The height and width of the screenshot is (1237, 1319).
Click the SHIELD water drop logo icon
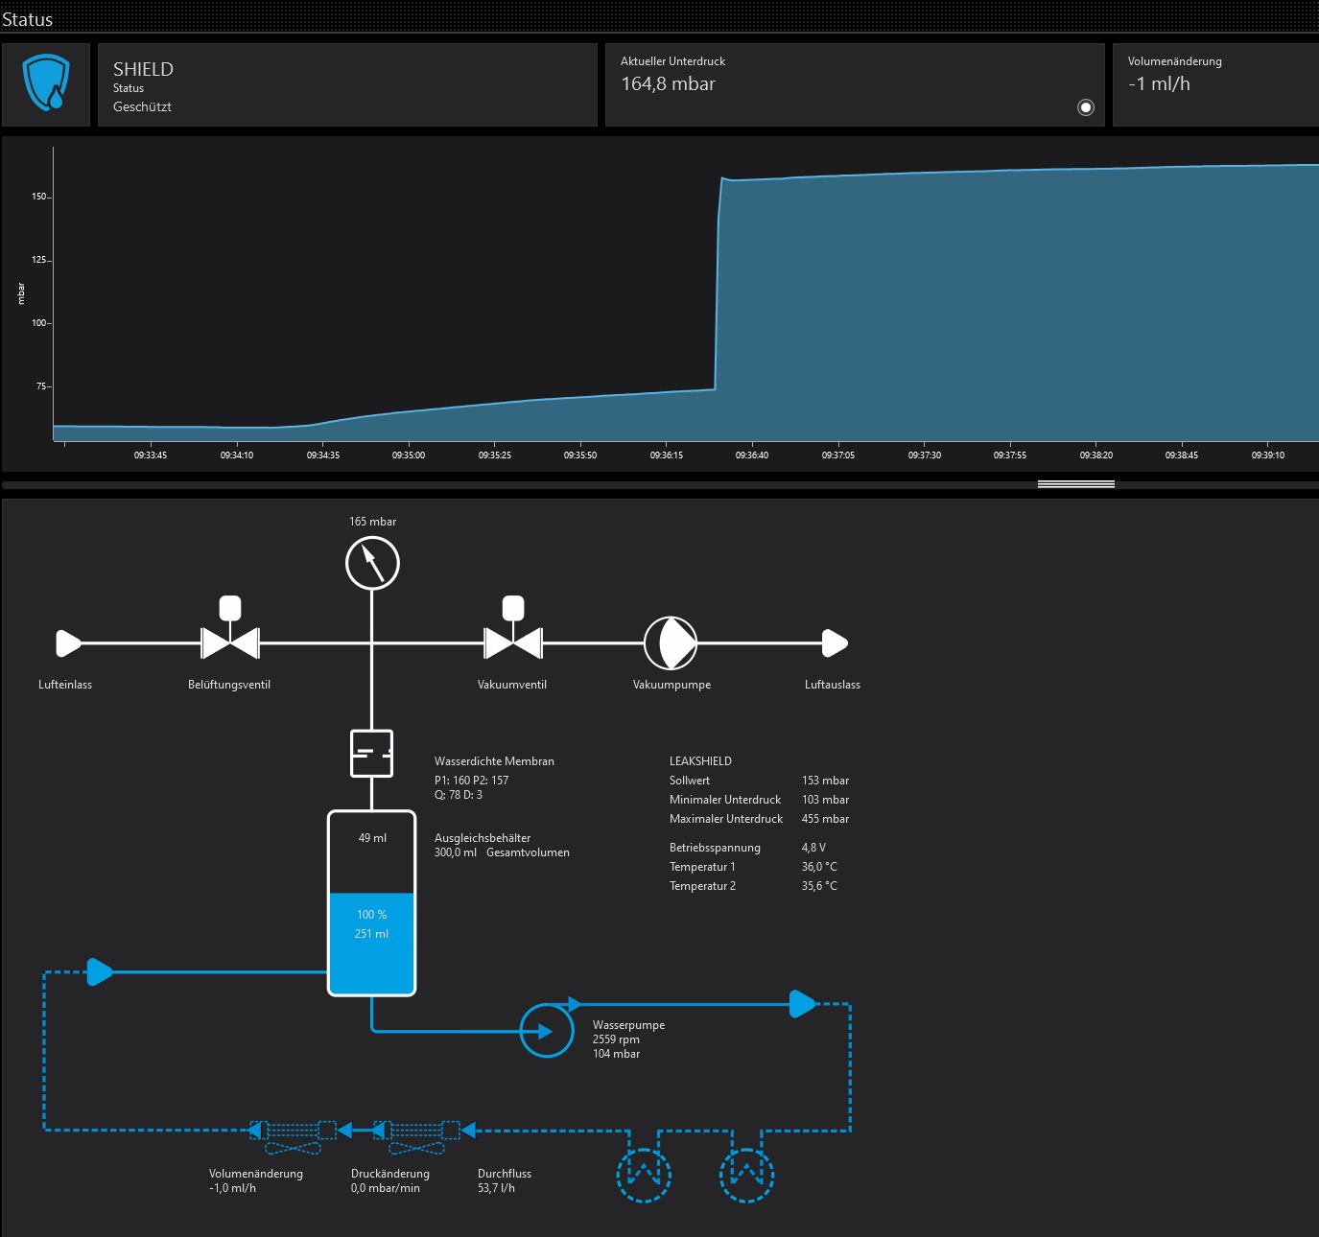point(46,83)
